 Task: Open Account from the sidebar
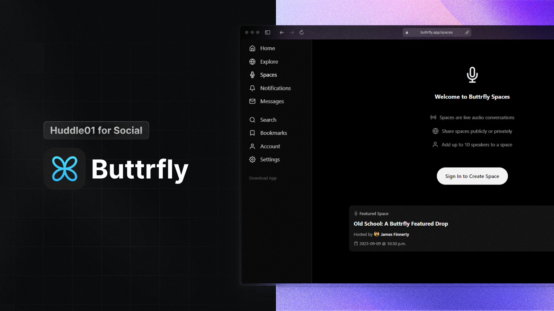pyautogui.click(x=270, y=146)
